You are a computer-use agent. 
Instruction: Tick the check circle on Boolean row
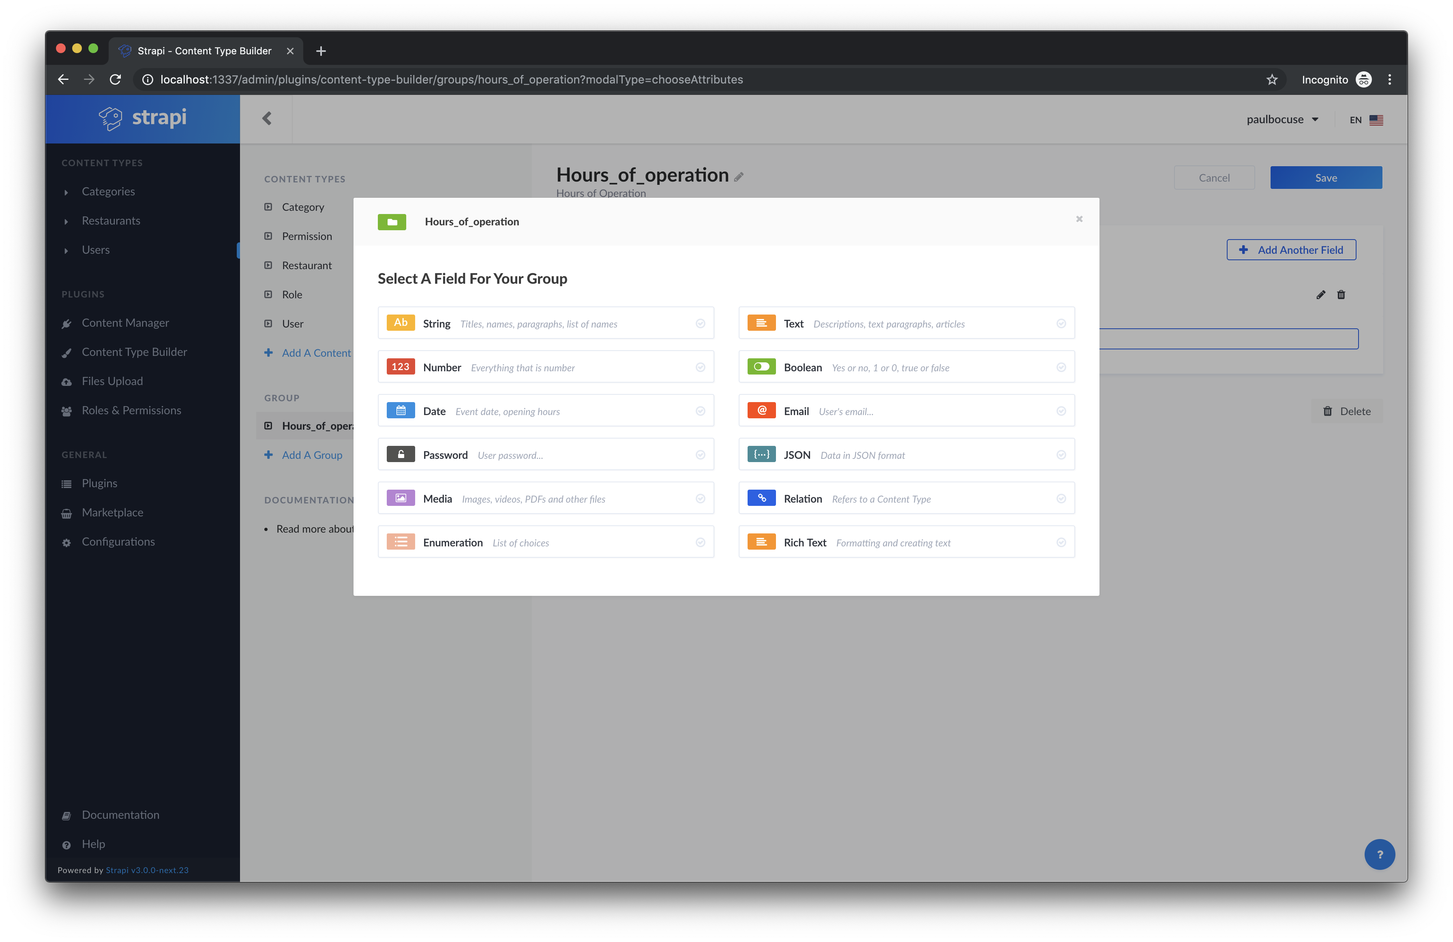pos(1061,368)
